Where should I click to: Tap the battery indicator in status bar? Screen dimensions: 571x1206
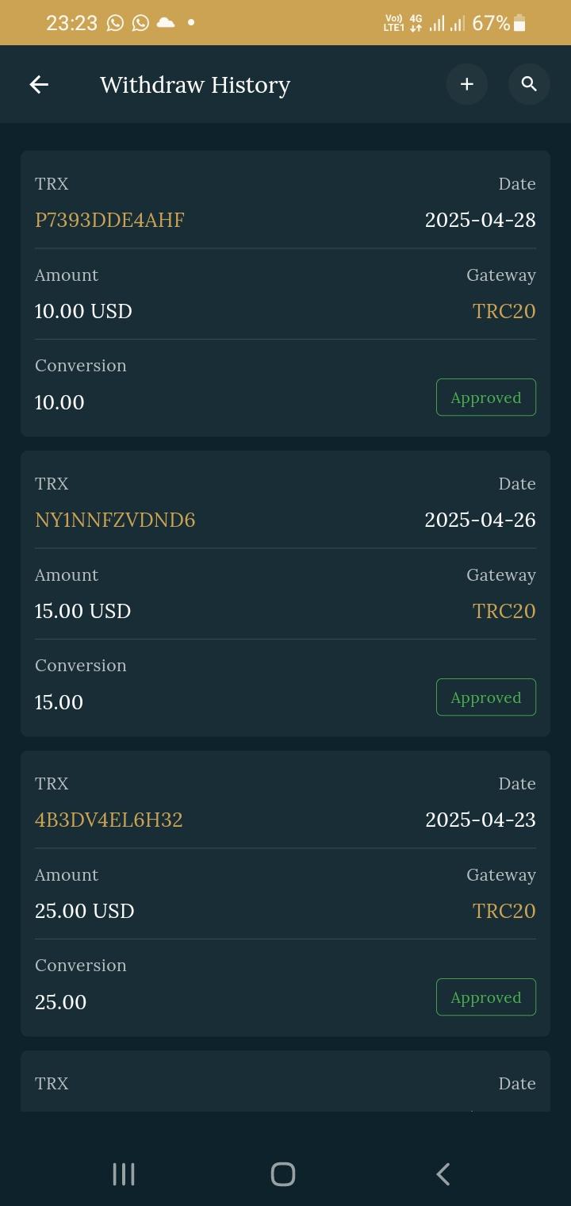520,23
